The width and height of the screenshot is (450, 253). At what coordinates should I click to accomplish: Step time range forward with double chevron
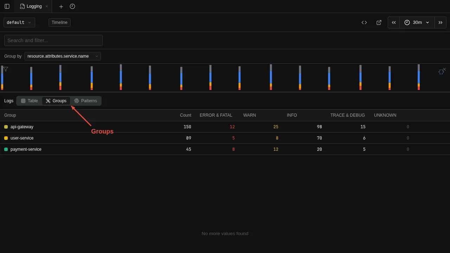coord(441,22)
